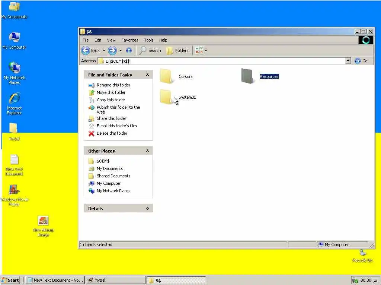Open My Documents in Other Places
This screenshot has width=381, height=285.
pyautogui.click(x=110, y=168)
